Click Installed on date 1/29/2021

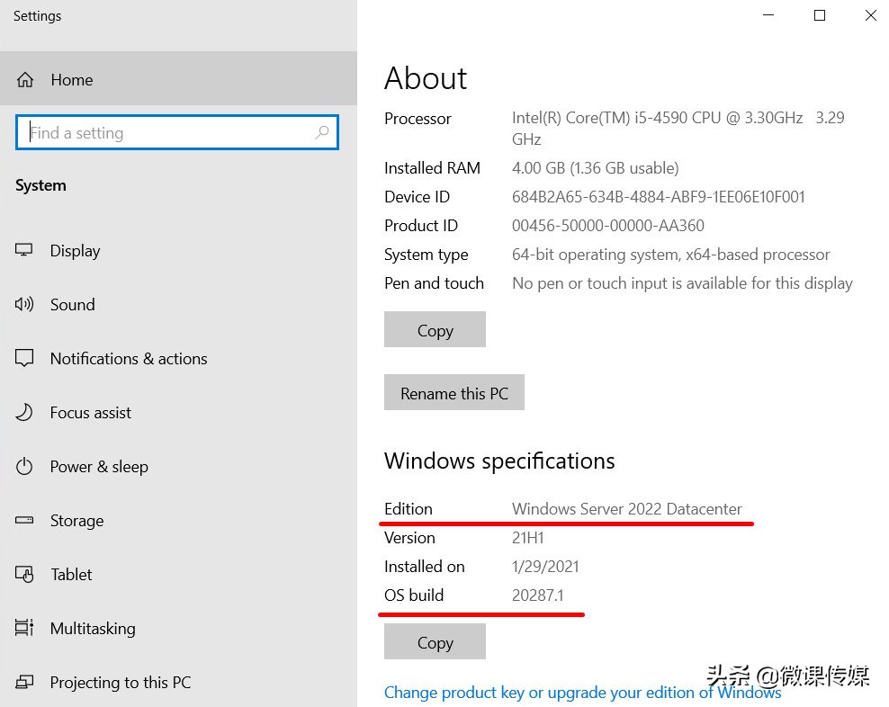[x=545, y=567]
